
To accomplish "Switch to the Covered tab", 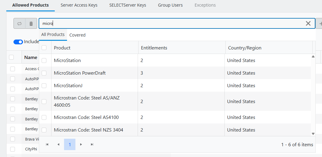I will [x=77, y=35].
